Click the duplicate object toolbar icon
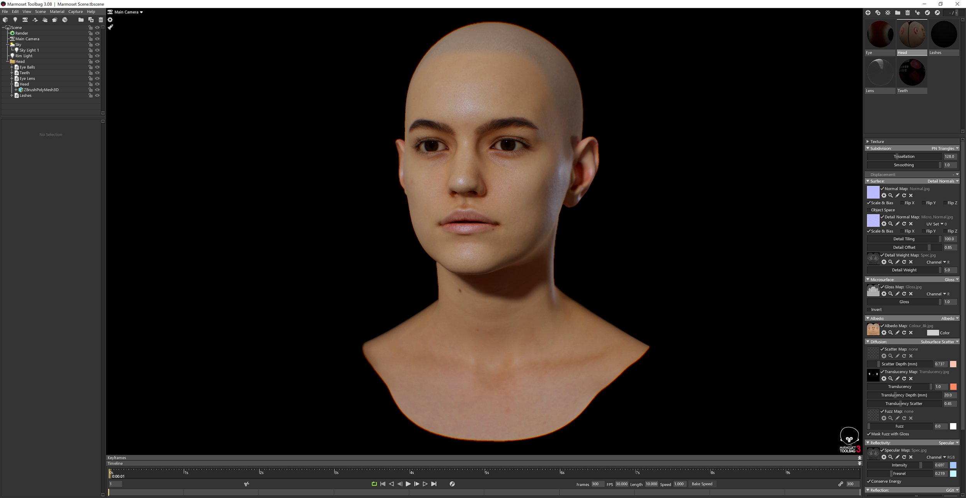The image size is (966, 498). pos(91,20)
